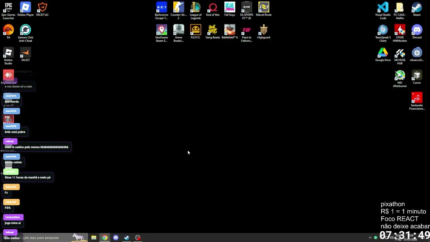Select the Counter-Strike 2 icon
430x242 pixels.
click(x=179, y=10)
